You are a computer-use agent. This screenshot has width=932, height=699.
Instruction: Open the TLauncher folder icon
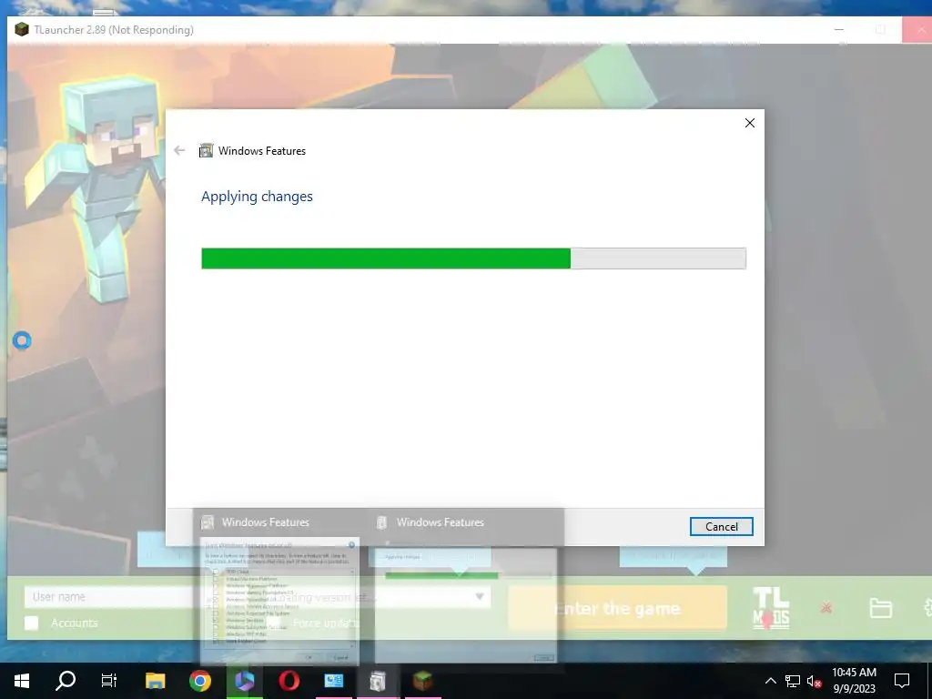pos(880,608)
